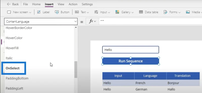Open the View tab
Image resolution: width=202 pixels, height=93 pixels.
coord(61,4)
